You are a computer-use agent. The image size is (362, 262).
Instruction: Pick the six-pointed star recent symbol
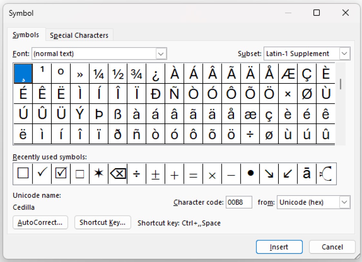(98, 174)
